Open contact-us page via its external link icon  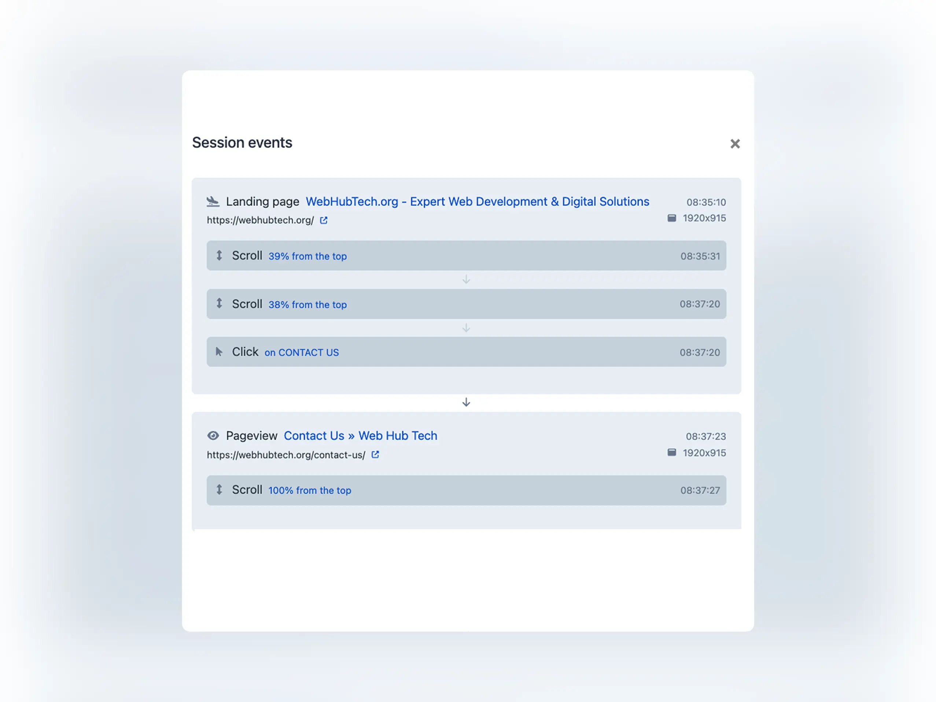(x=375, y=454)
